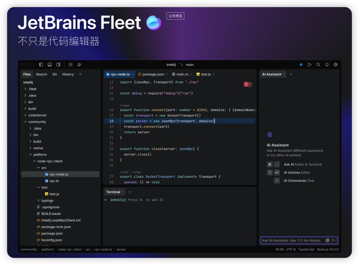This screenshot has width=359, height=265.
Task: Open notifications via the bell icon
Action: (x=327, y=64)
